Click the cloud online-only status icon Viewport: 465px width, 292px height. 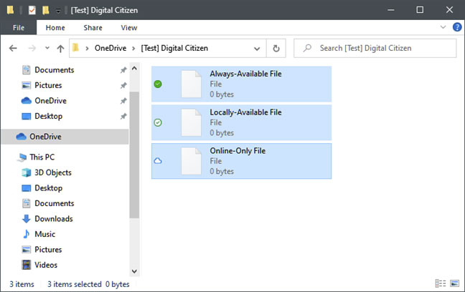(158, 161)
